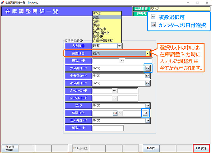Viewport: 212px width, 153px height.
Task: Open multi-select for 中分類コード
Action: point(147,76)
